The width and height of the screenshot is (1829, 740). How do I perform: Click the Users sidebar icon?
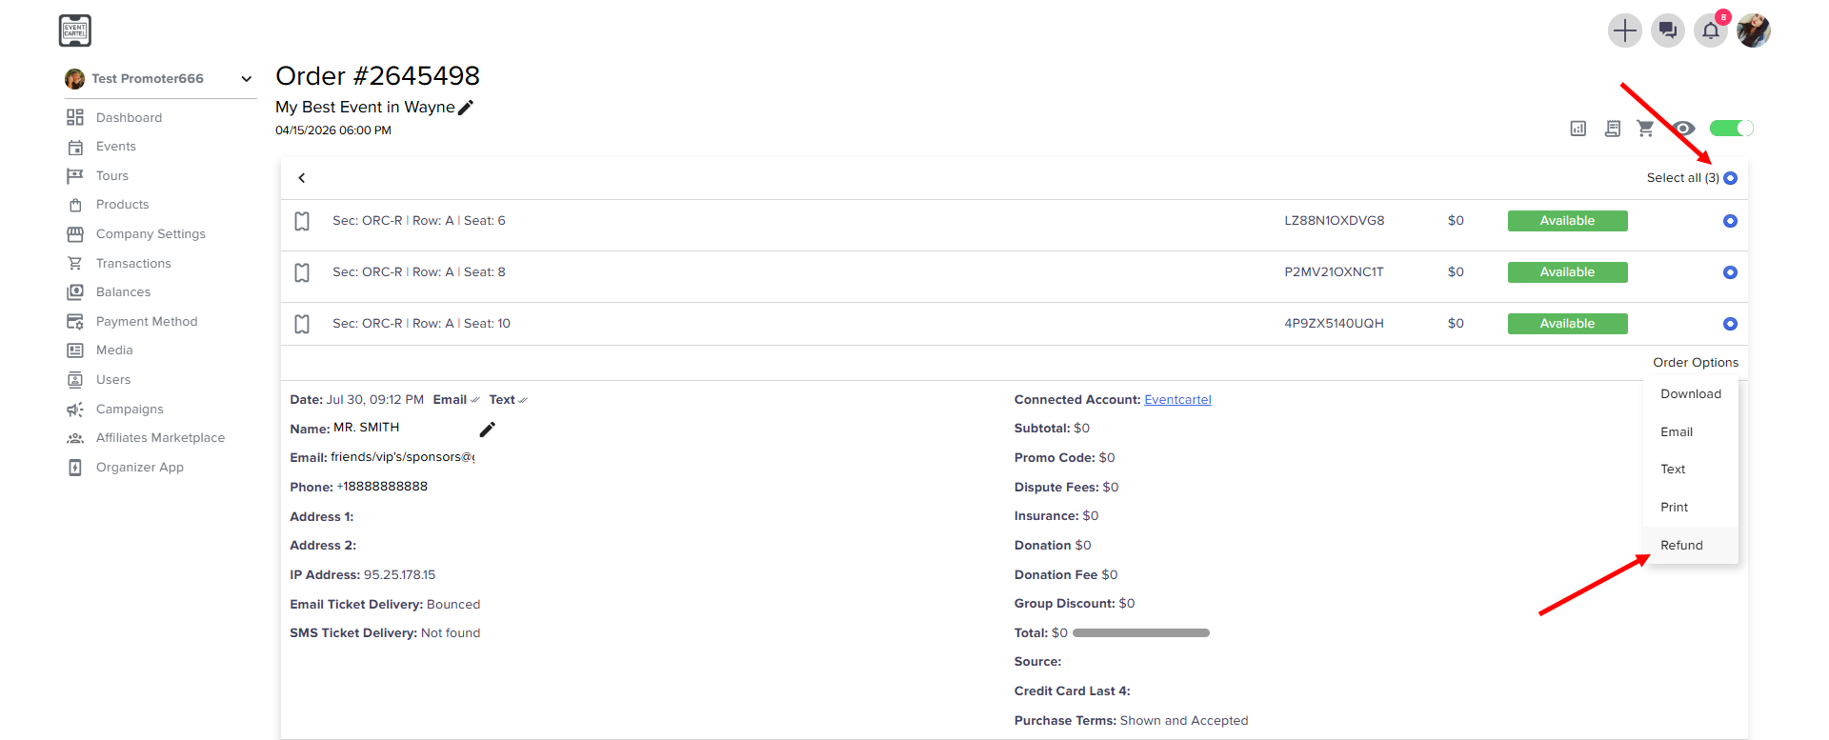pyautogui.click(x=75, y=380)
